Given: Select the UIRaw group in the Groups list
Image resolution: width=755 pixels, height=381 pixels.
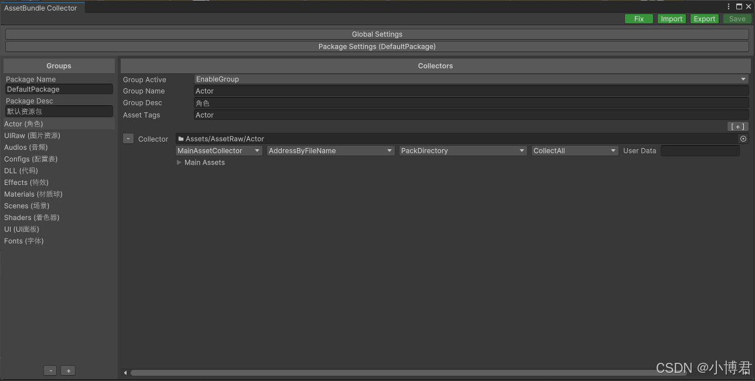Looking at the screenshot, I should [32, 135].
